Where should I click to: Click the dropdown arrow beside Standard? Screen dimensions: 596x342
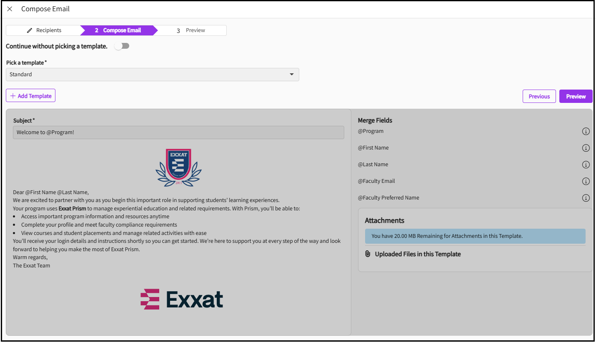[x=291, y=75]
